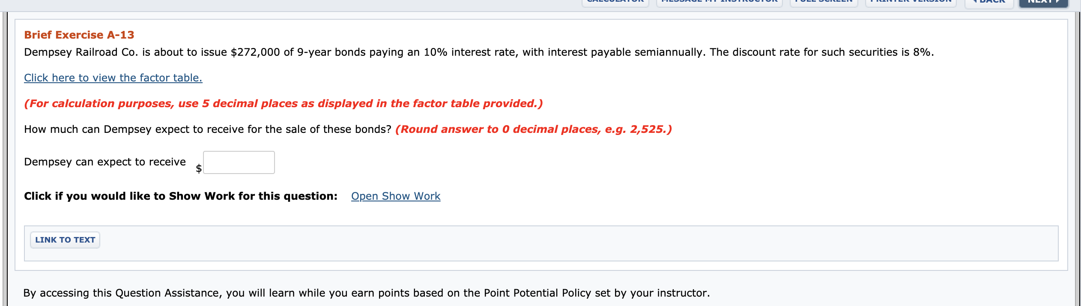View the factor table via its link
The height and width of the screenshot is (306, 1081).
(x=113, y=78)
